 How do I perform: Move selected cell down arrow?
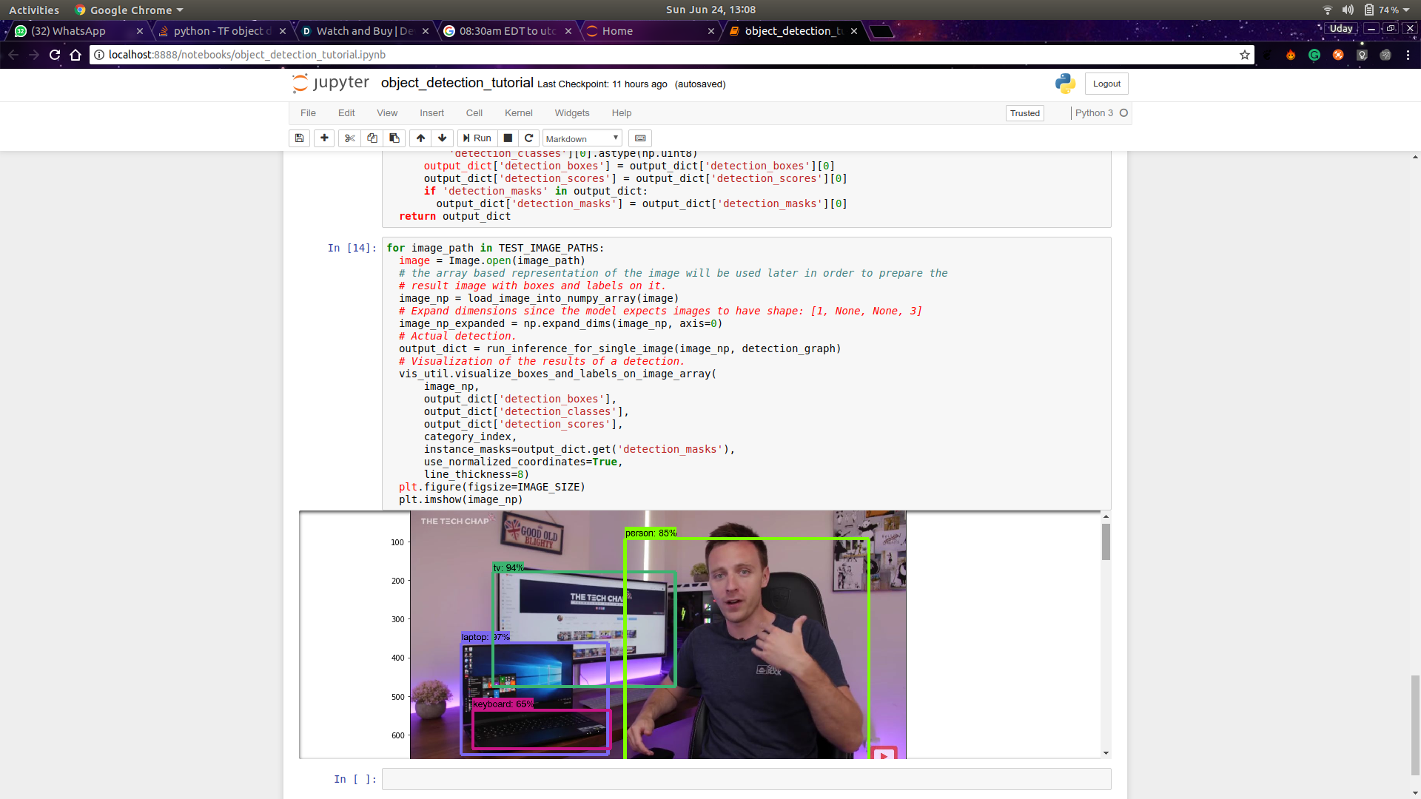click(442, 138)
